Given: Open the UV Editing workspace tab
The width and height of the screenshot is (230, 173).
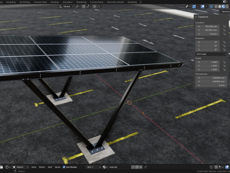Looking at the screenshot, I should tap(24, 2).
